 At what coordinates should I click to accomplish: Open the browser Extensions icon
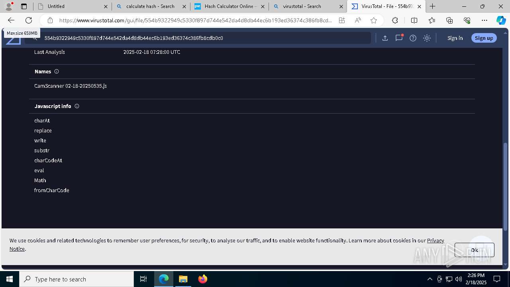(x=395, y=20)
